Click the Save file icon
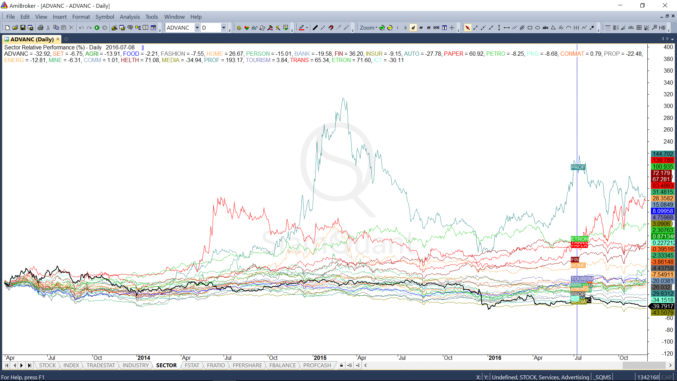This screenshot has width=677, height=381. pos(23,28)
